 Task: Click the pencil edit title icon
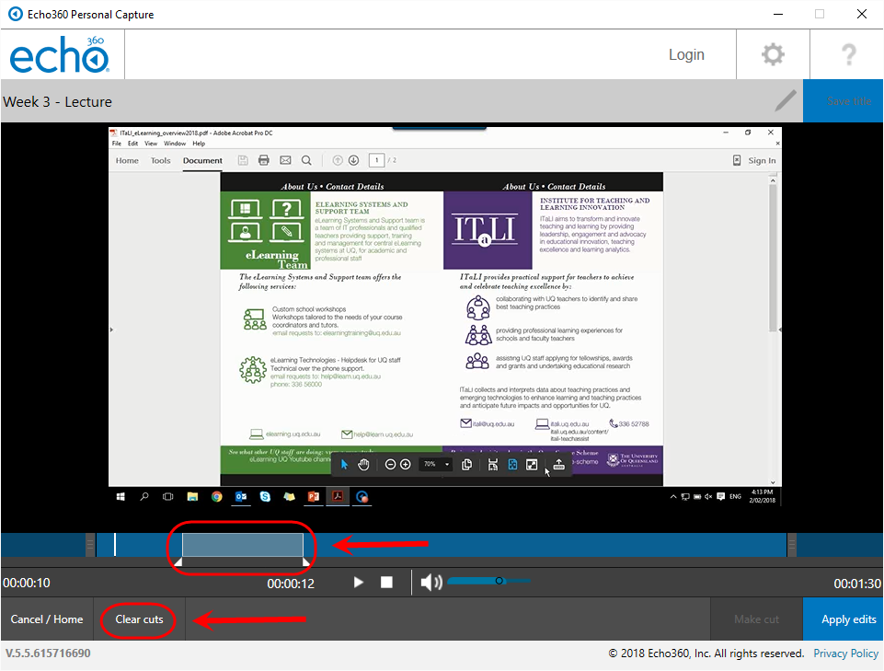[x=785, y=100]
